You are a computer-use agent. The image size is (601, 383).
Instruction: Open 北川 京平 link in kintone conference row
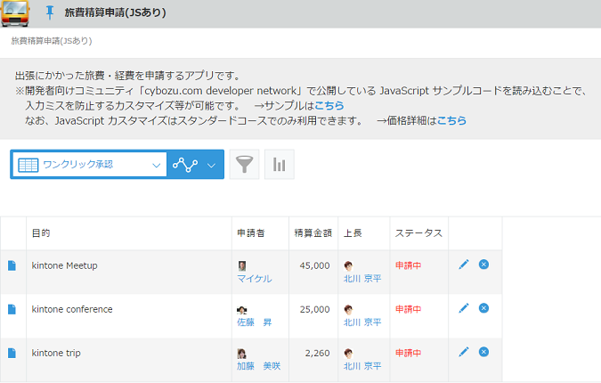point(362,322)
